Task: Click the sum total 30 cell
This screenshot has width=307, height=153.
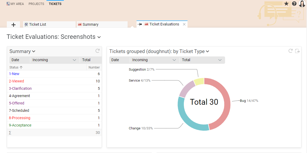Action: [98, 133]
